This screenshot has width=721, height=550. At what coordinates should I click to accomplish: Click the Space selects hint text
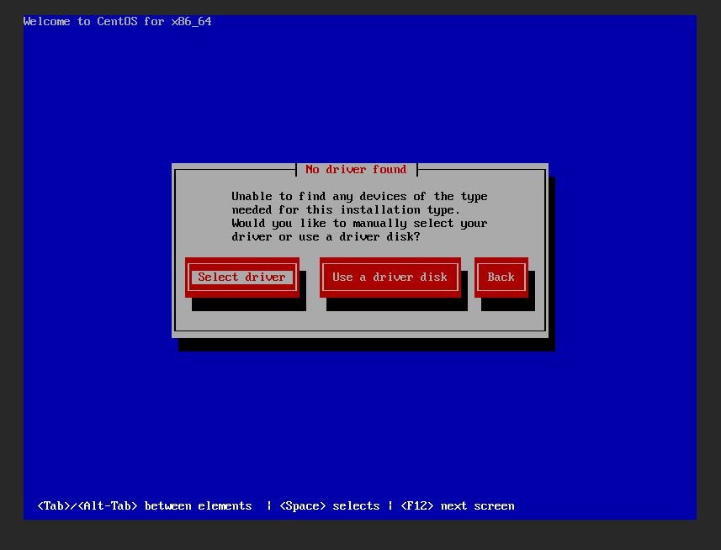pos(330,506)
